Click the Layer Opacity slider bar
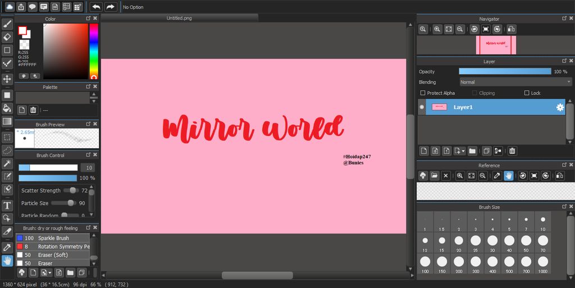Screen dimensions: 575x288 tap(505, 71)
